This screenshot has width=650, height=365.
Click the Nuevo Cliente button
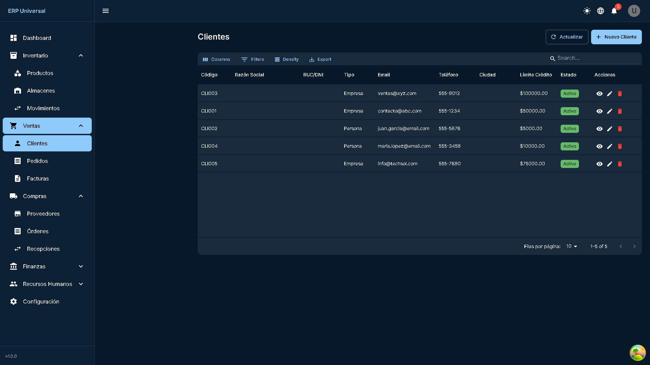tap(616, 37)
